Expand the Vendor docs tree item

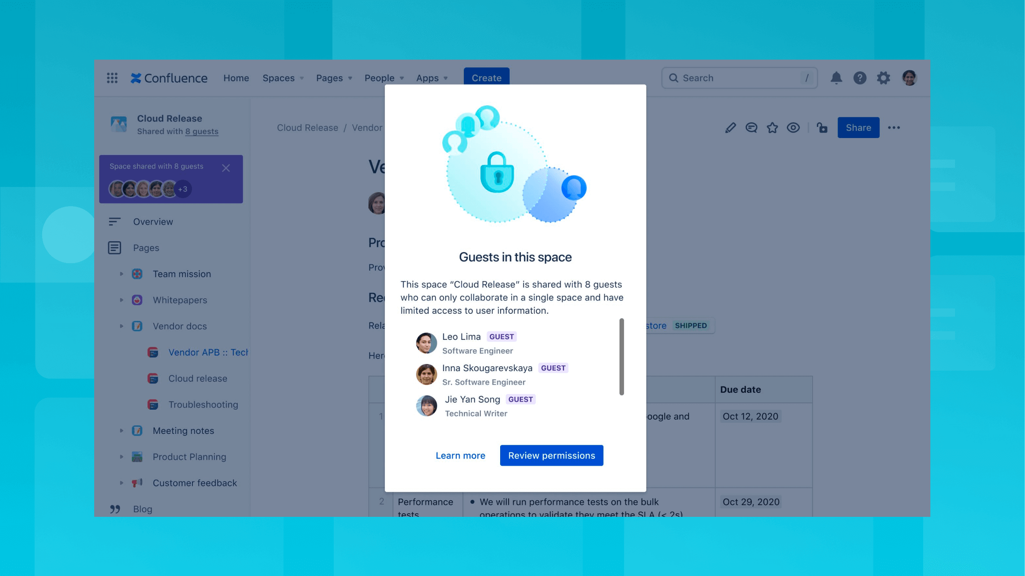pos(122,326)
